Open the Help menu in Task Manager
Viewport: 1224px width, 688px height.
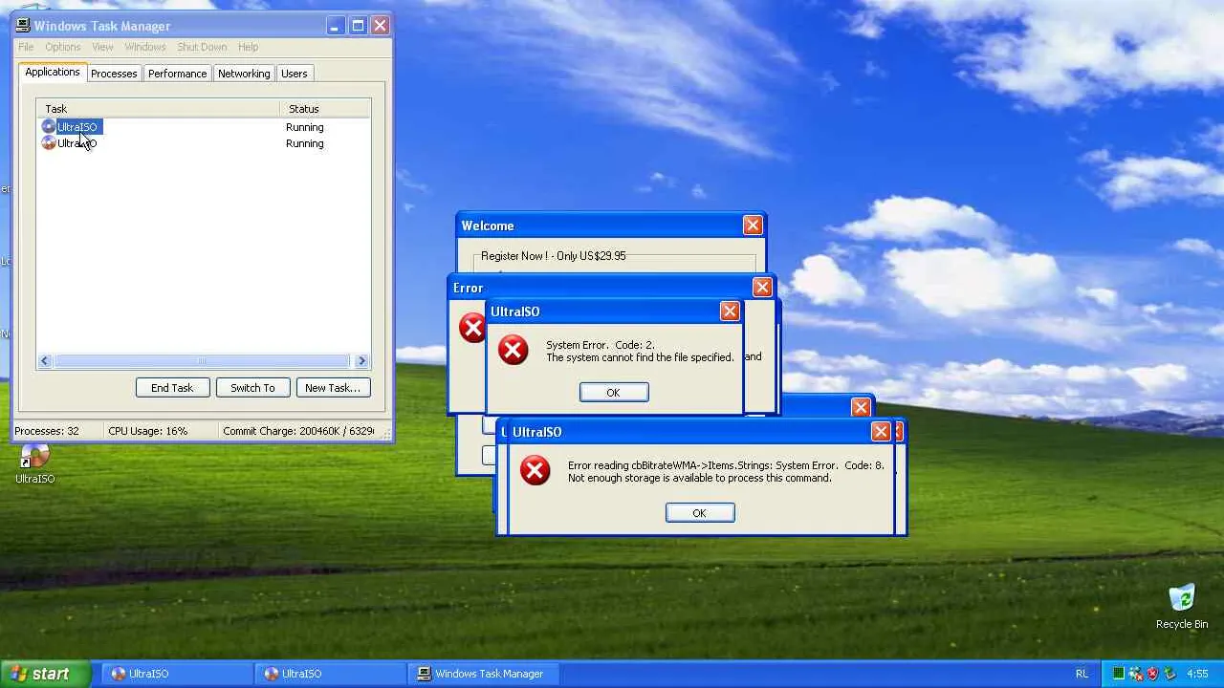coord(248,47)
